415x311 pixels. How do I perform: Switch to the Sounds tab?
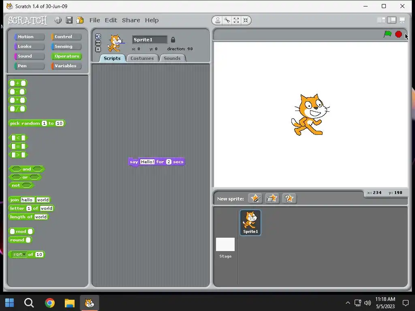point(172,58)
